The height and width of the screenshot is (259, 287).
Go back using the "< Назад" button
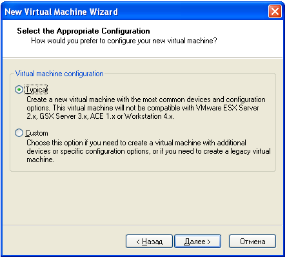click(149, 242)
